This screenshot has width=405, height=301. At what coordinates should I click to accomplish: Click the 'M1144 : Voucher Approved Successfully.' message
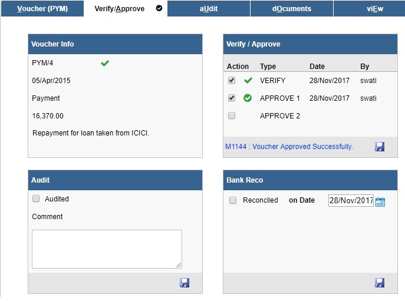click(x=289, y=147)
